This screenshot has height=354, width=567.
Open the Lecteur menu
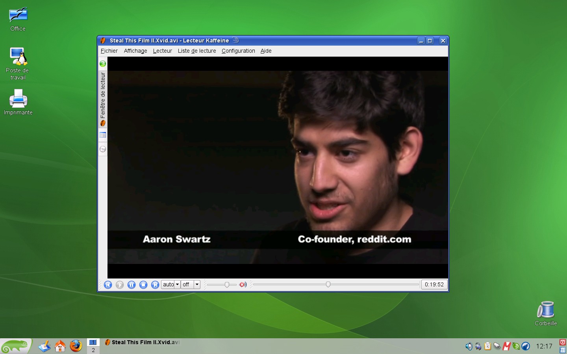pos(163,51)
